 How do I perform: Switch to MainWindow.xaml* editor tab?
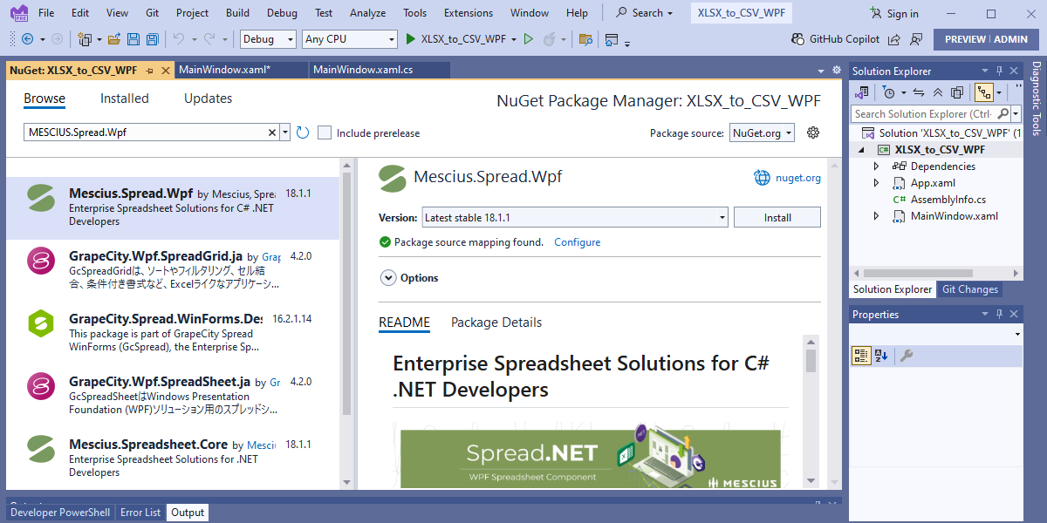tap(224, 70)
